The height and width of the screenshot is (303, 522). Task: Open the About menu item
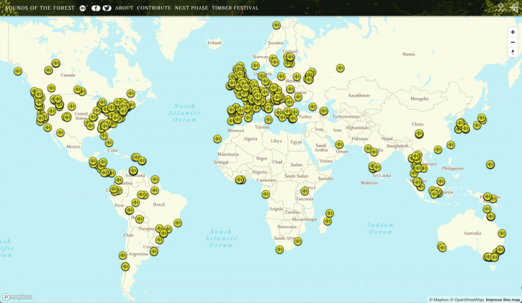pyautogui.click(x=124, y=8)
